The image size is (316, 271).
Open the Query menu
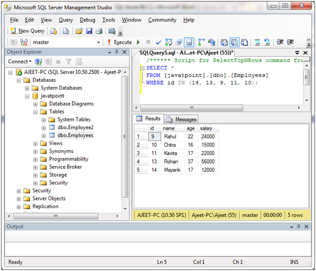(66, 20)
